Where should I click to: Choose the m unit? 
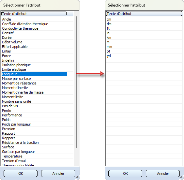click(144, 42)
